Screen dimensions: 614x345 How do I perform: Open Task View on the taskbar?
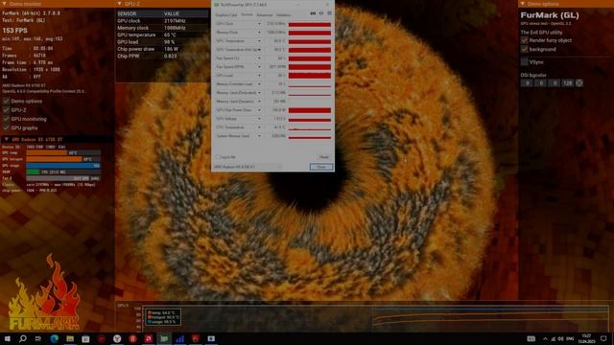[38, 338]
